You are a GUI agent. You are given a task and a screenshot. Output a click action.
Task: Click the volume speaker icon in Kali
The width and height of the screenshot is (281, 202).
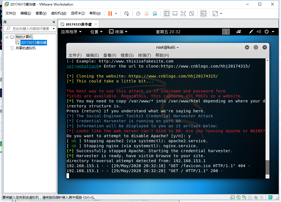pos(259,32)
